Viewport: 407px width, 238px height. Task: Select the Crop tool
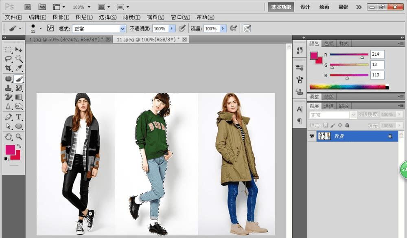8,68
